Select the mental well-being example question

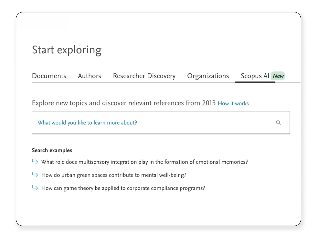(114, 175)
